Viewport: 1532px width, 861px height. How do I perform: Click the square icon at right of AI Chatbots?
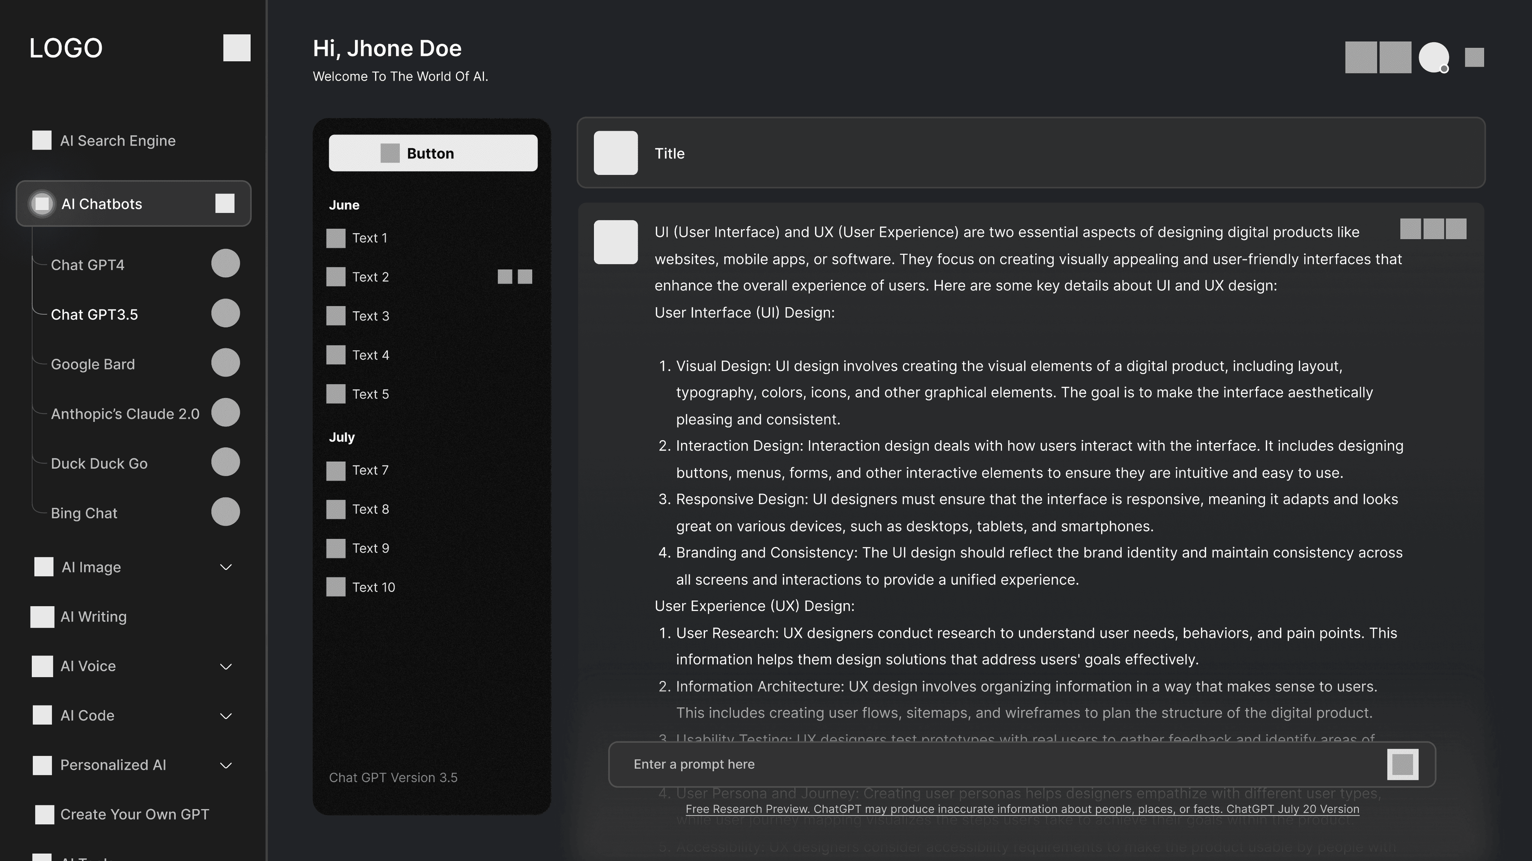(x=225, y=203)
